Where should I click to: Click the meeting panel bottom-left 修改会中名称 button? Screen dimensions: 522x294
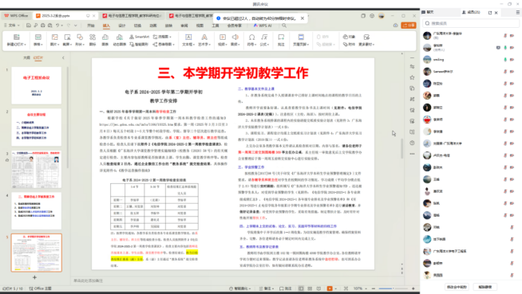pos(457,287)
